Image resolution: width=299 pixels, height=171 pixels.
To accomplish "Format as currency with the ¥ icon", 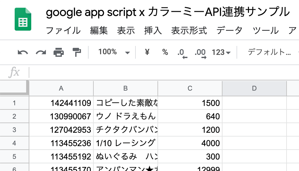I will (x=147, y=52).
